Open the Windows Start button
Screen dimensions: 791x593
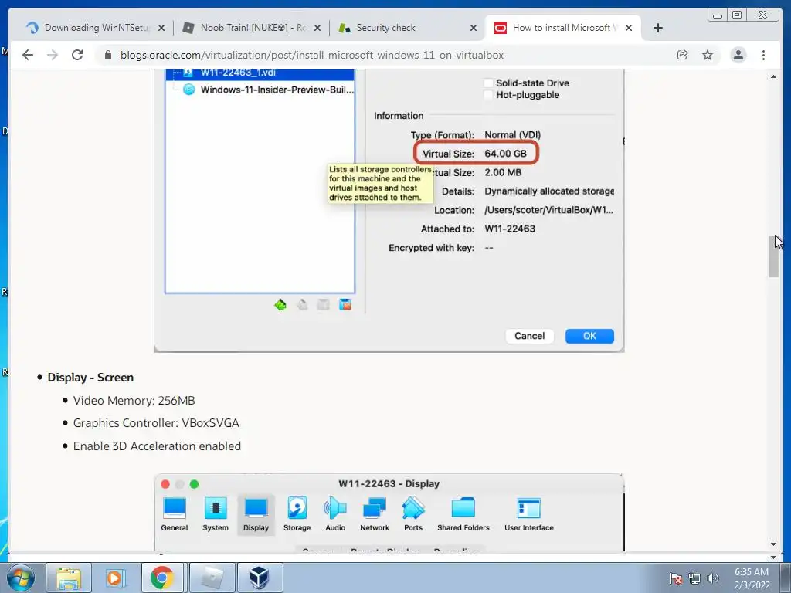pos(20,578)
